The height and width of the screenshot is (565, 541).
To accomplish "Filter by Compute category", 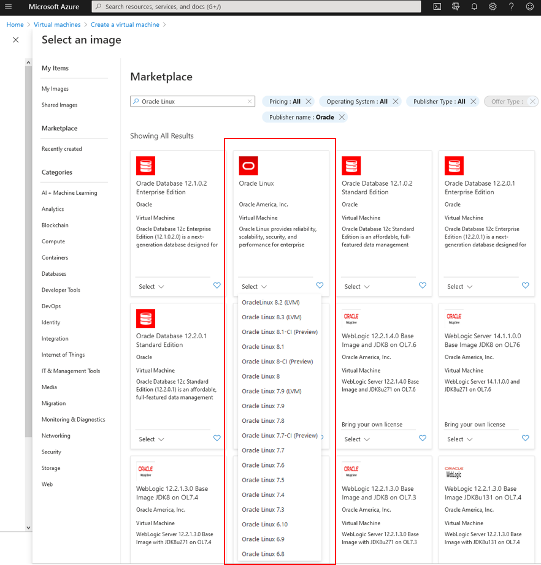I will [x=53, y=241].
